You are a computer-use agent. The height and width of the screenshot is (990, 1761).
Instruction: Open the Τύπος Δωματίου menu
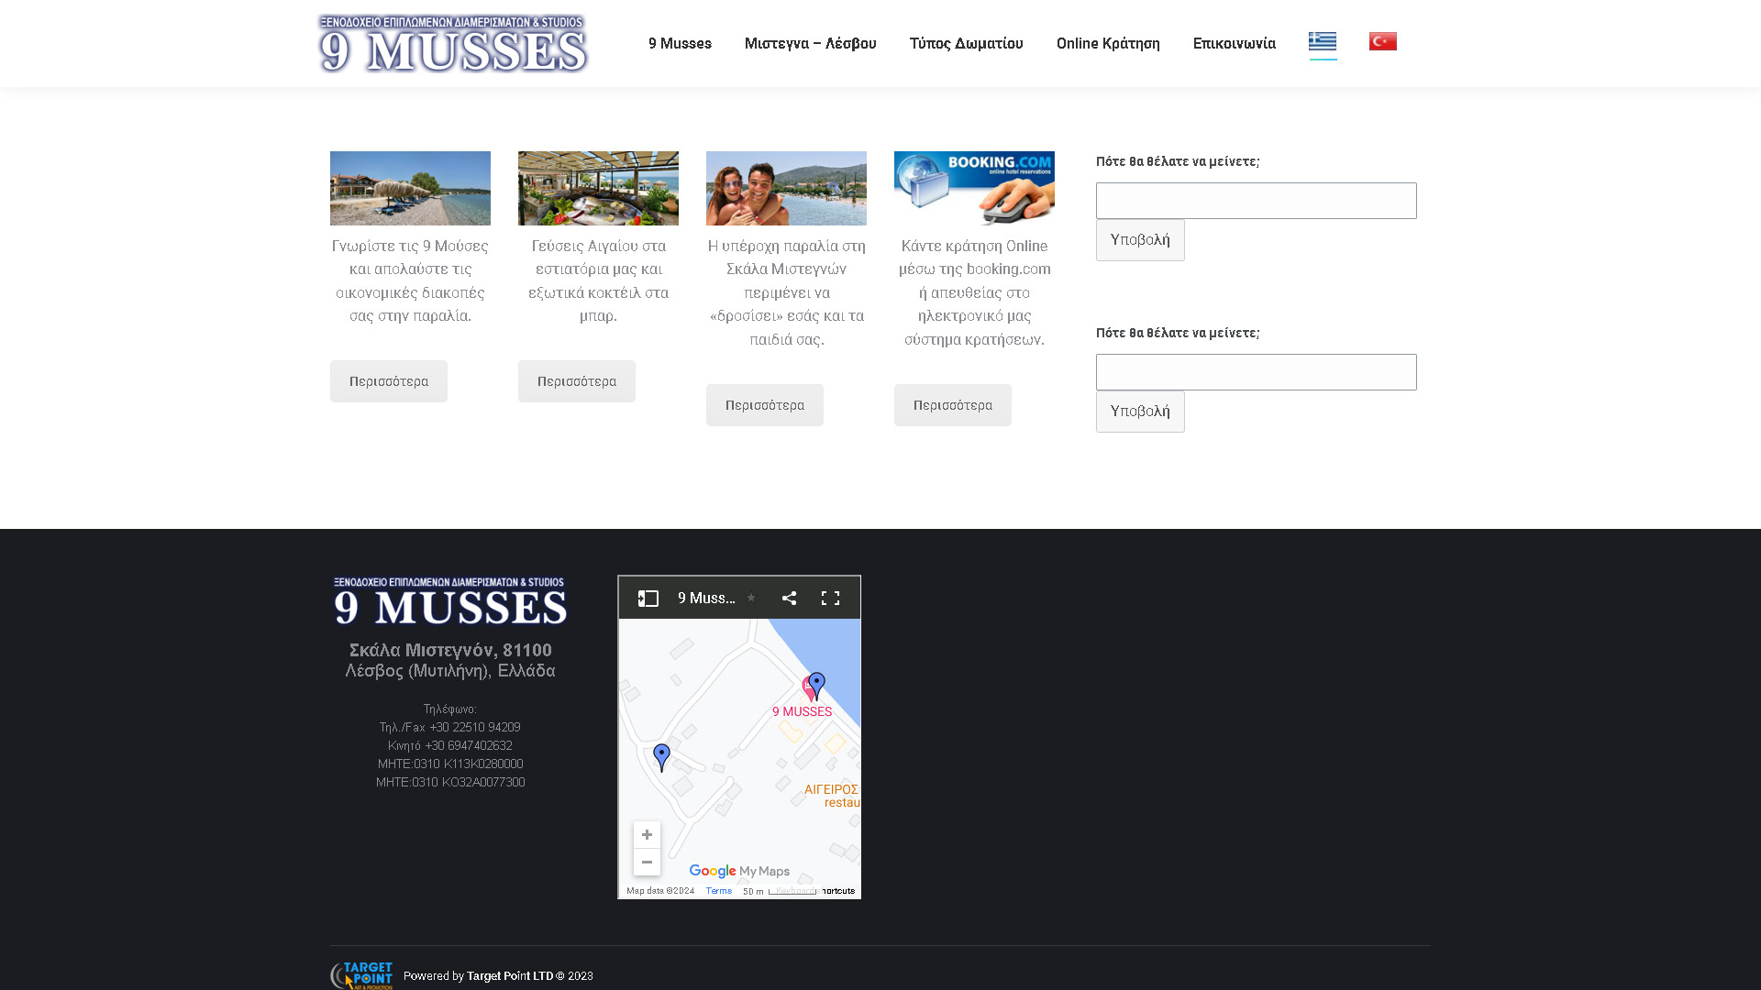(x=966, y=43)
